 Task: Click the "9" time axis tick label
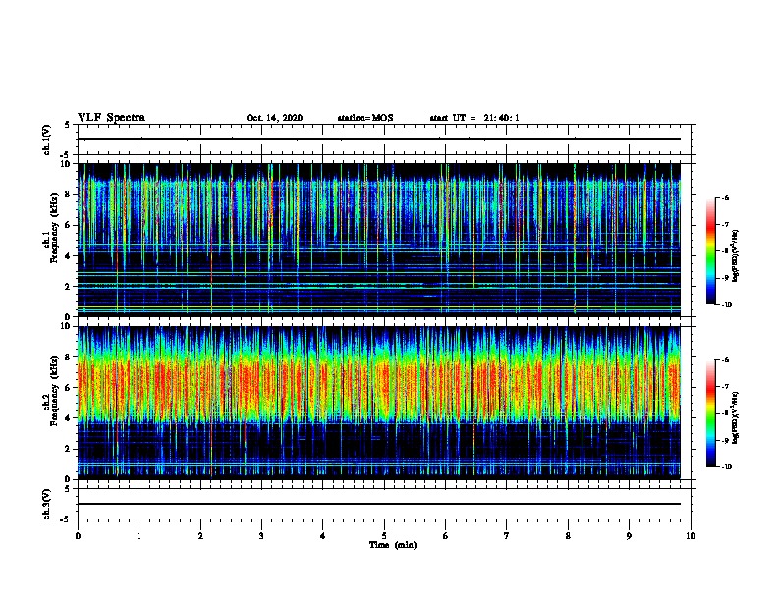point(629,536)
